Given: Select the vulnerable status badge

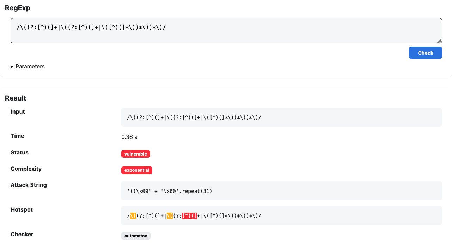Looking at the screenshot, I should pos(136,154).
